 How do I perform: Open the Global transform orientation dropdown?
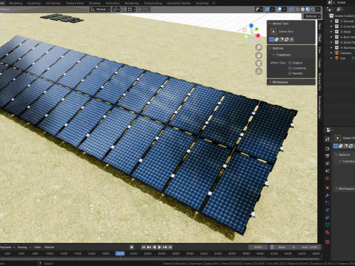coord(101,10)
